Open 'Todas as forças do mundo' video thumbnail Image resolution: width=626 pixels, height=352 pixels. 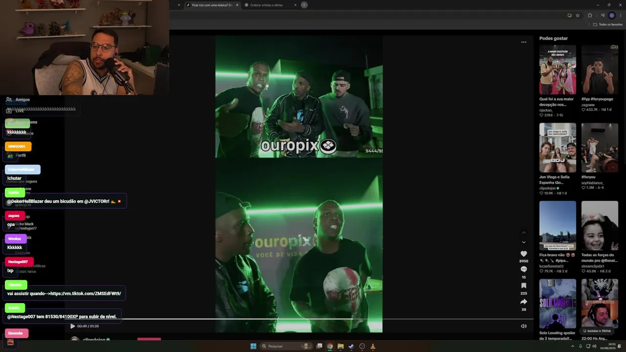tap(600, 225)
